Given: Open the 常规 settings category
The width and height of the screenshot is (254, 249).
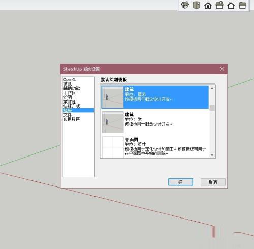Looking at the screenshot, I should click(x=68, y=84).
